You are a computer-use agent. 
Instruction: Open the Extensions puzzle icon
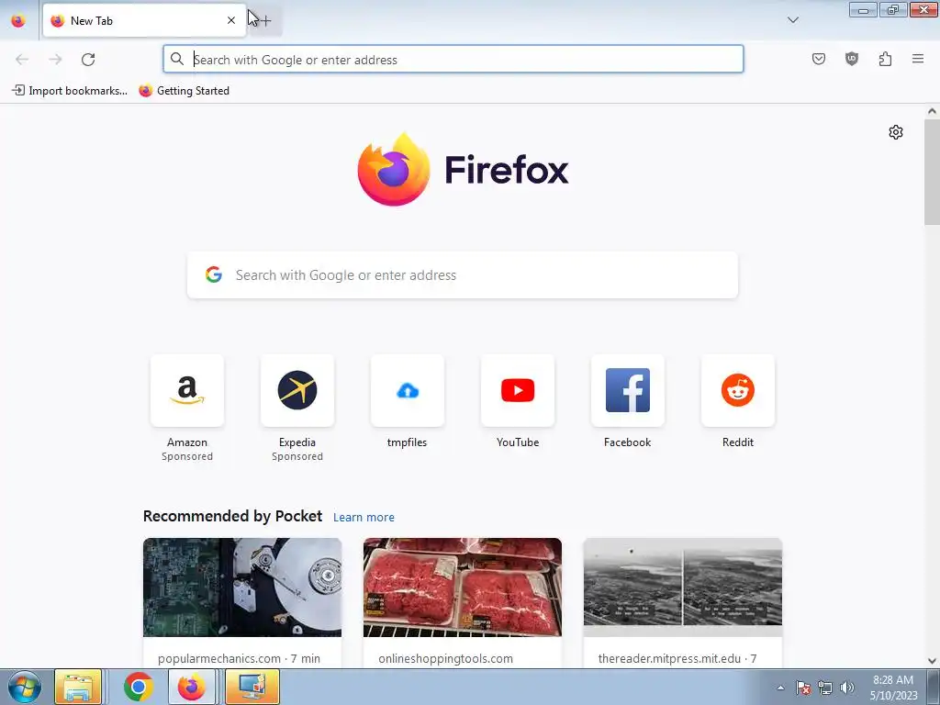click(x=885, y=59)
